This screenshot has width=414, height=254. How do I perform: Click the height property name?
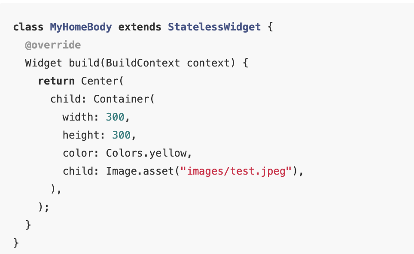pos(81,135)
